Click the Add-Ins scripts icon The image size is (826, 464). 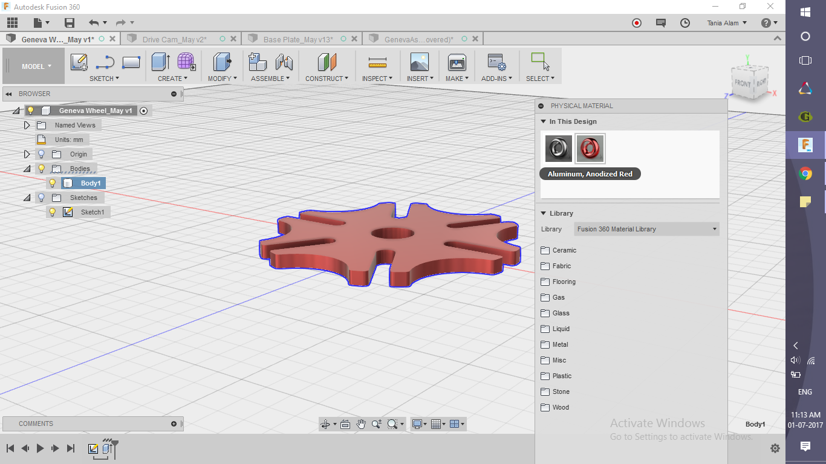pyautogui.click(x=496, y=62)
